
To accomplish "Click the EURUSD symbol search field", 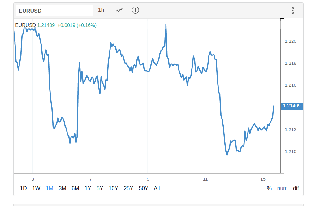I will [54, 11].
